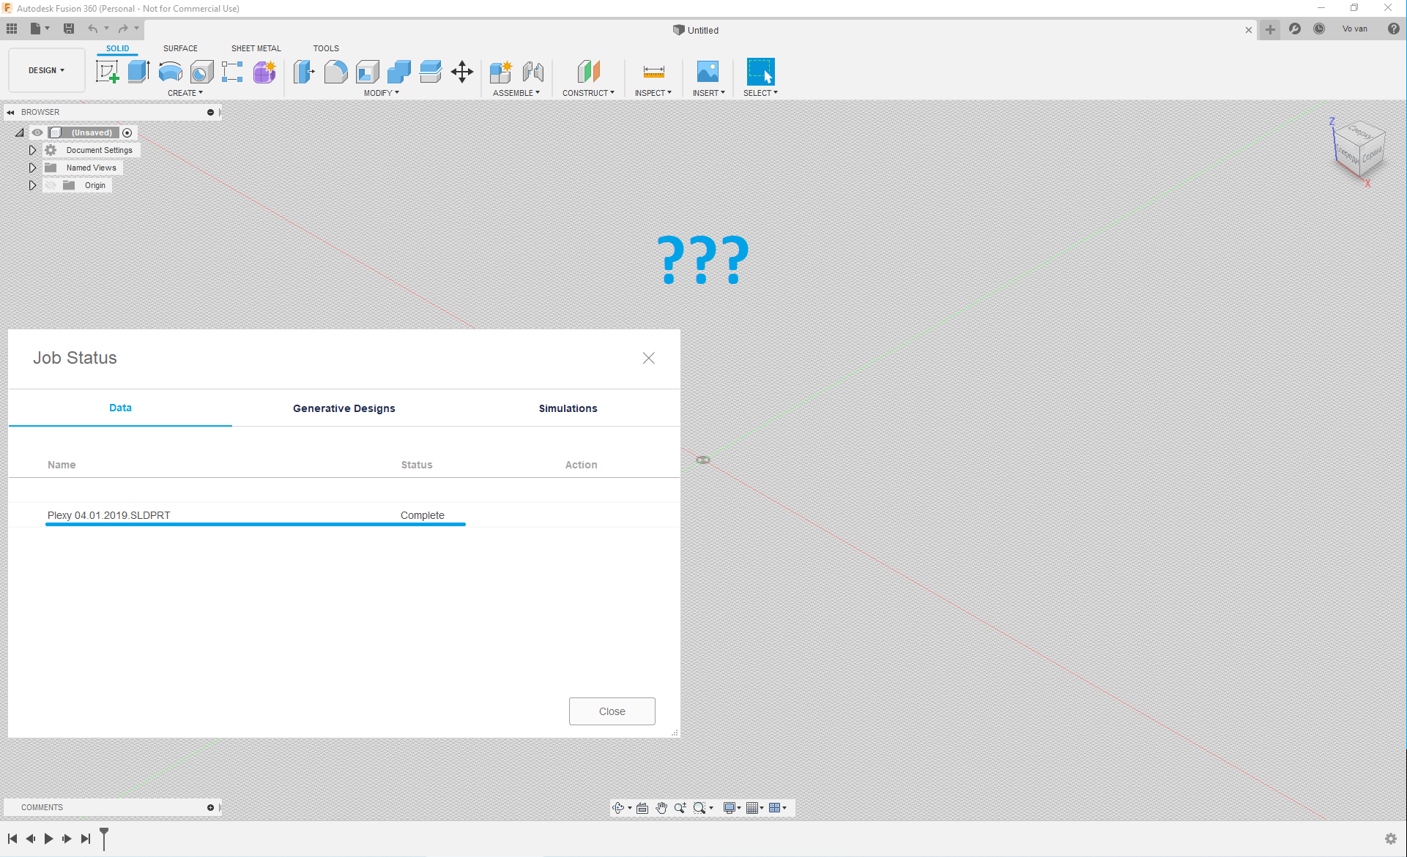
Task: Toggle Origin folder visibility icon
Action: tap(51, 185)
